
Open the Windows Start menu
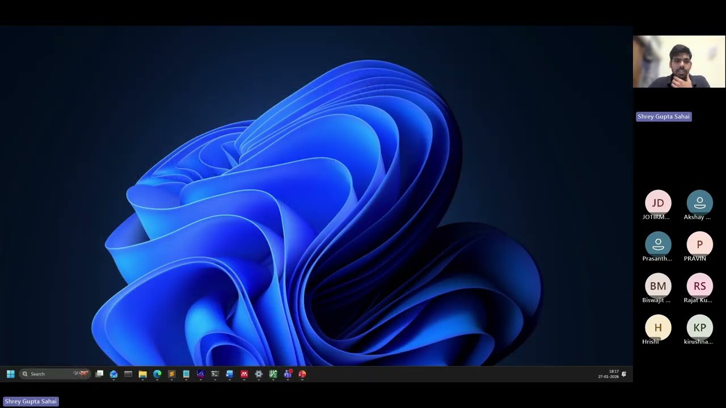(10, 374)
